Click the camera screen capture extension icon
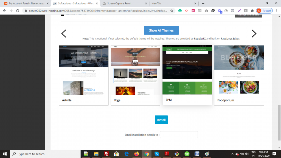This screenshot has height=158, width=281. tap(206, 10)
